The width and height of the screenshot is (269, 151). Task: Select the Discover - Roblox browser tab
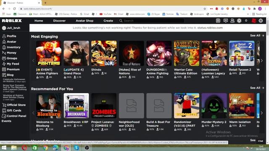point(21,3)
